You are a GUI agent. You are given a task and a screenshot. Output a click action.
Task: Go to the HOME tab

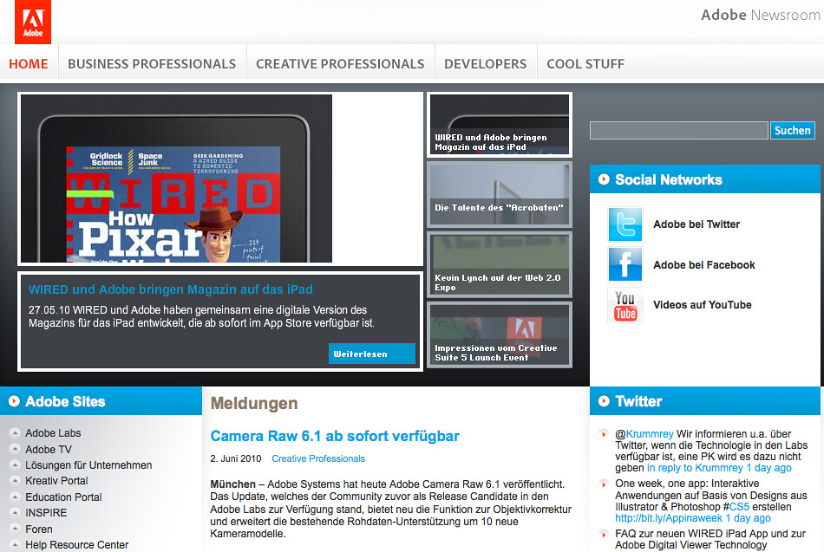tap(29, 63)
